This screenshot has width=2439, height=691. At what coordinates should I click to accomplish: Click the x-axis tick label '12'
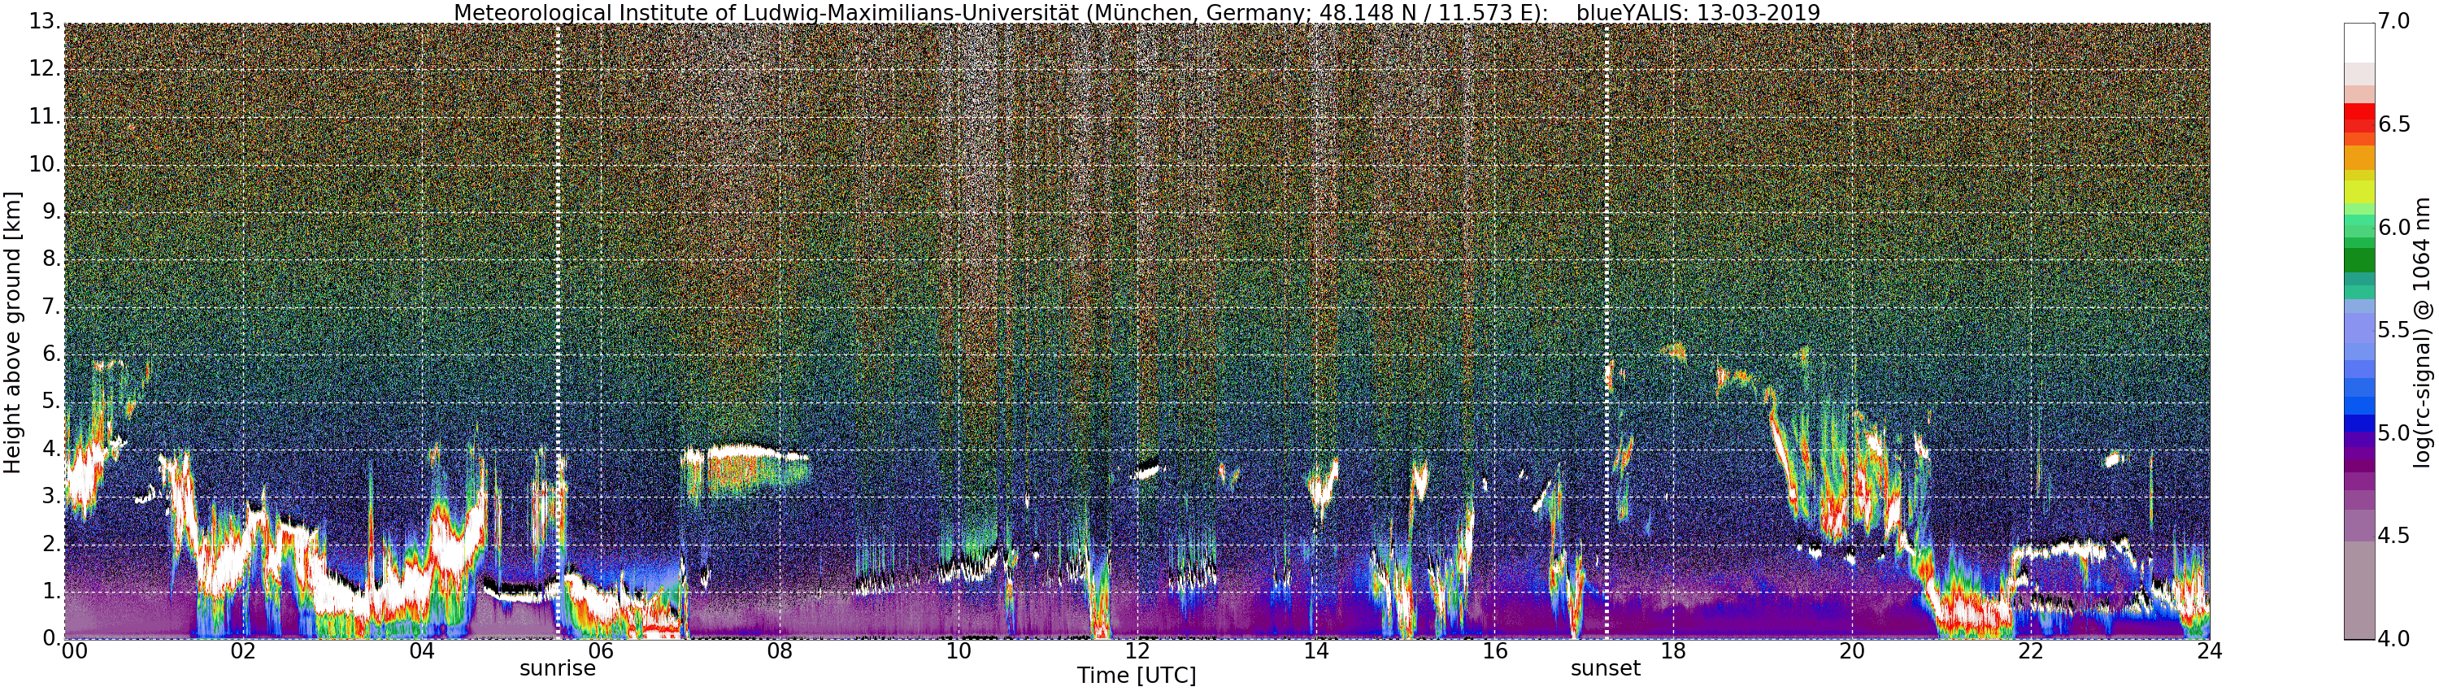tap(1137, 651)
